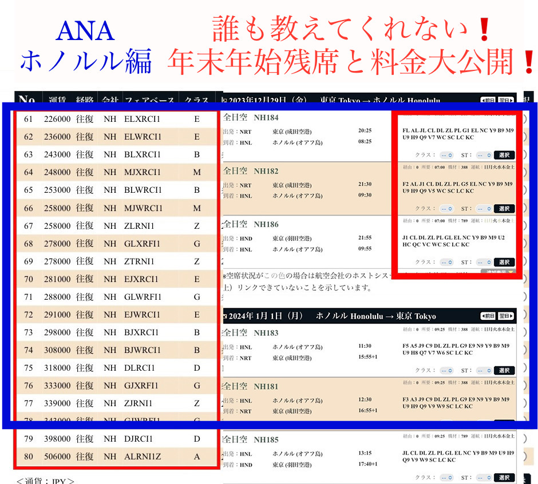Open the ST dropdown for NH184
Image resolution: width=538 pixels, height=484 pixels.
coord(484,155)
